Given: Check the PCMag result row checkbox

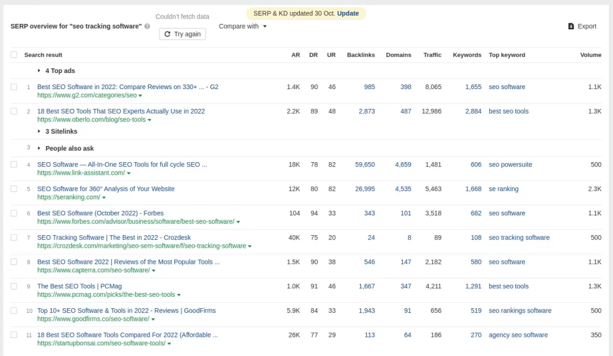Looking at the screenshot, I should [x=14, y=286].
